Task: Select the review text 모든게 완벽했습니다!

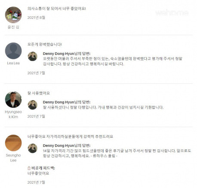Action: 45,45
